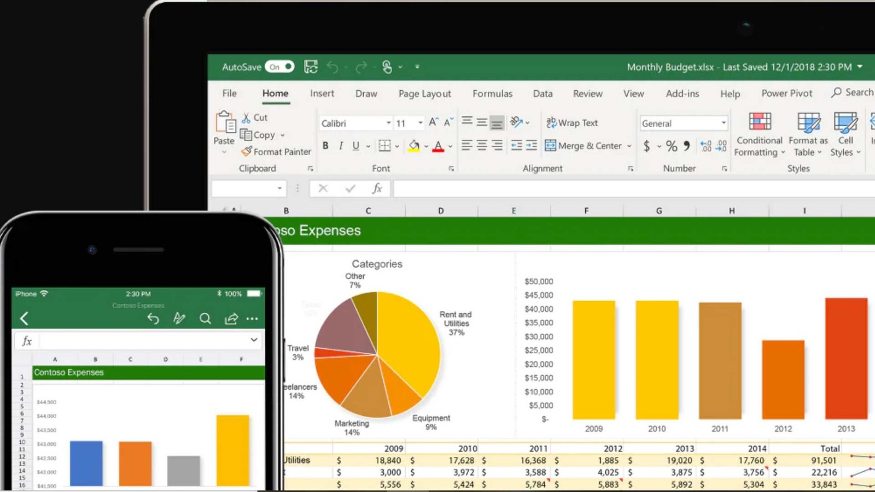Toggle italic formatting
This screenshot has width=875, height=492.
coord(340,145)
